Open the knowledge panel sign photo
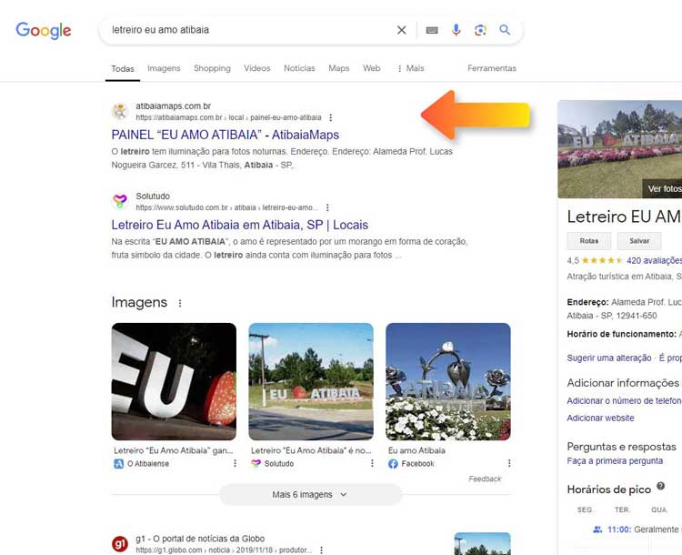 (620, 149)
